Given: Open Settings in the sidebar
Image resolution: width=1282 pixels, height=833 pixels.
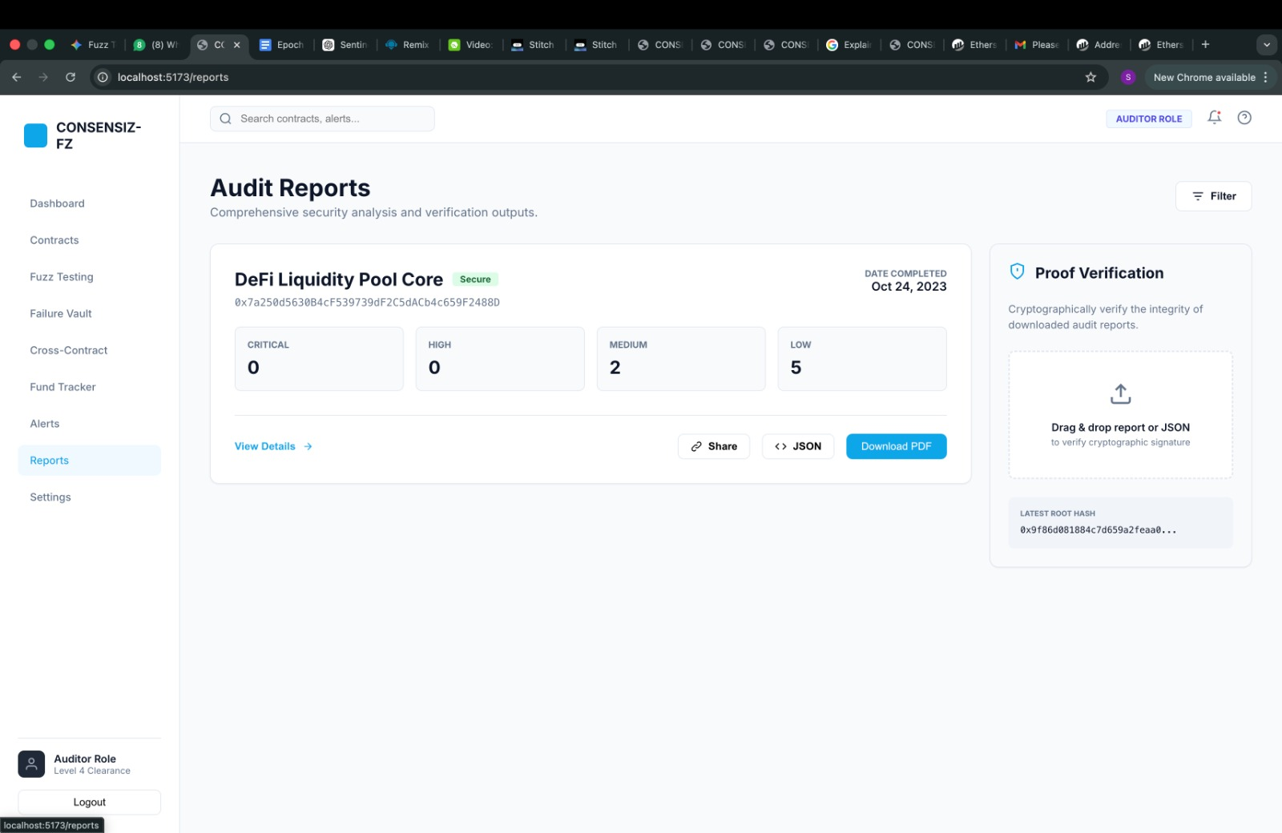Looking at the screenshot, I should 89,497.
